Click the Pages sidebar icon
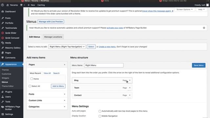 point(3,53)
